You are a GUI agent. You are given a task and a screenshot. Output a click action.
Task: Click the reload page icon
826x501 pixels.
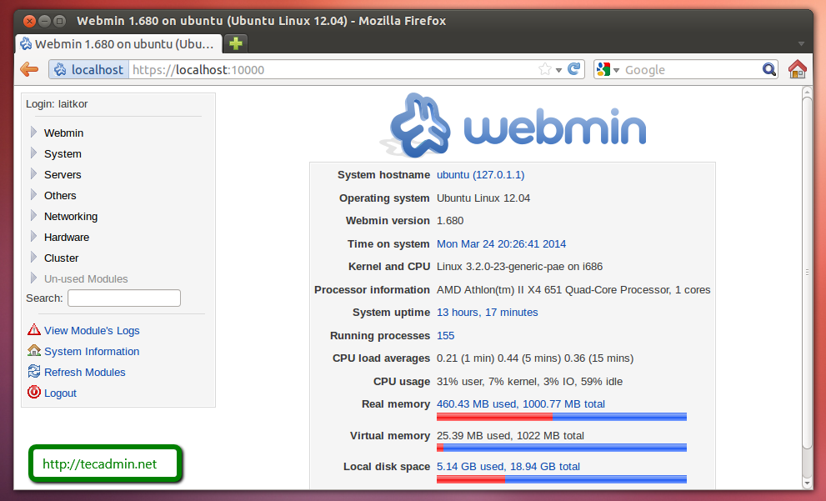point(573,69)
